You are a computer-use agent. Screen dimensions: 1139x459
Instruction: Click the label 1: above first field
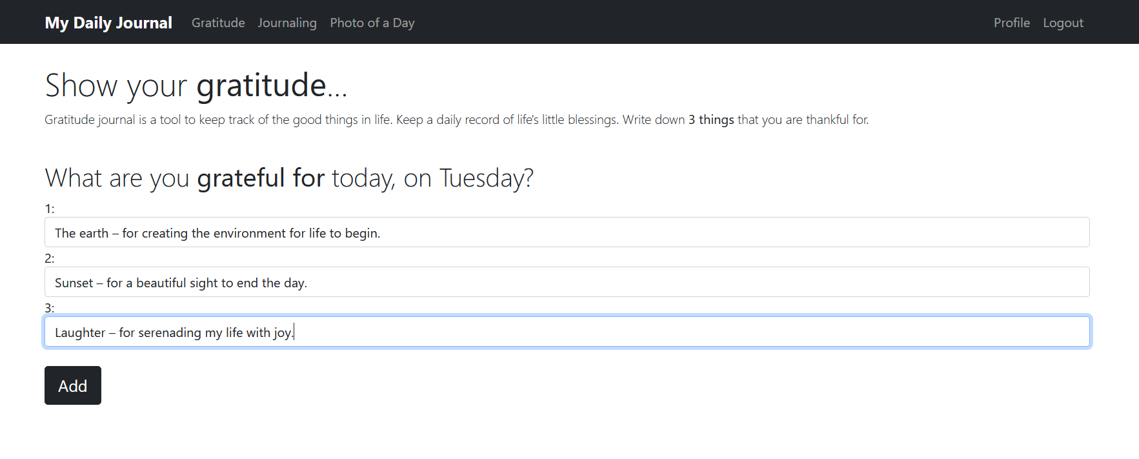[x=50, y=208]
